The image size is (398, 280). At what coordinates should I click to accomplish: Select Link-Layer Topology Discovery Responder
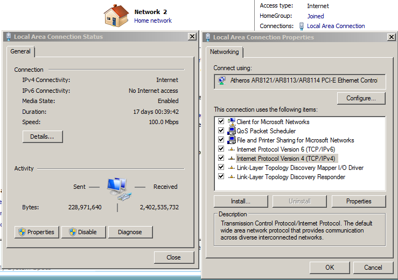click(291, 177)
